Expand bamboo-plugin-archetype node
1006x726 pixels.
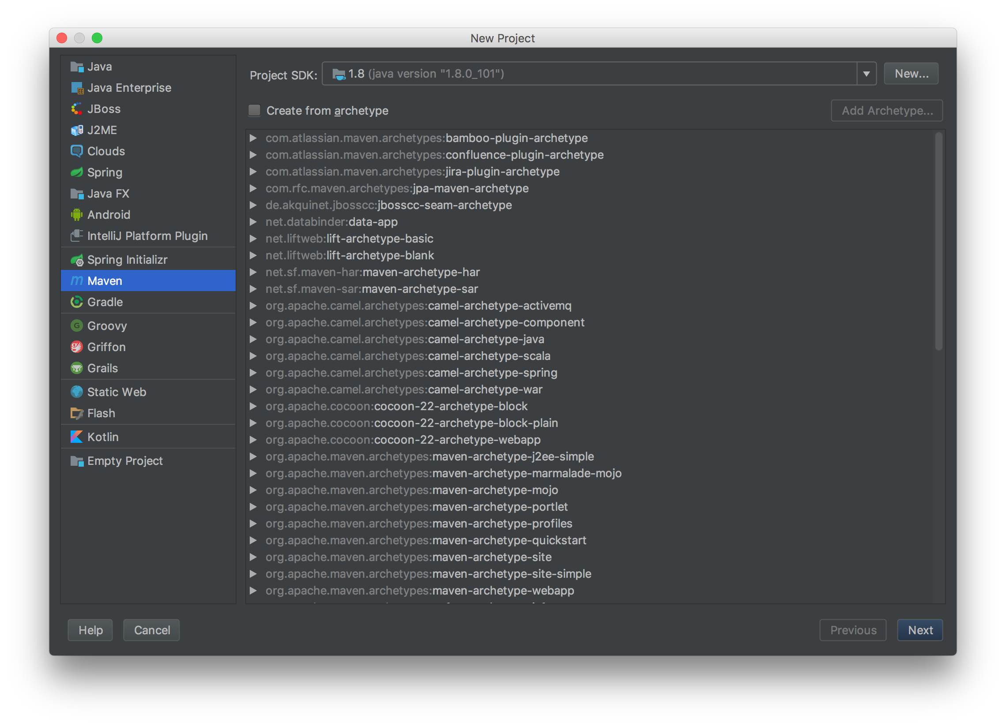click(x=253, y=138)
